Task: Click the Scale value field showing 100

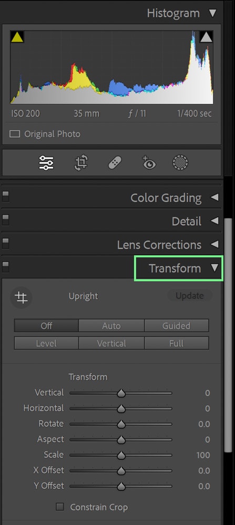Action: tap(203, 455)
